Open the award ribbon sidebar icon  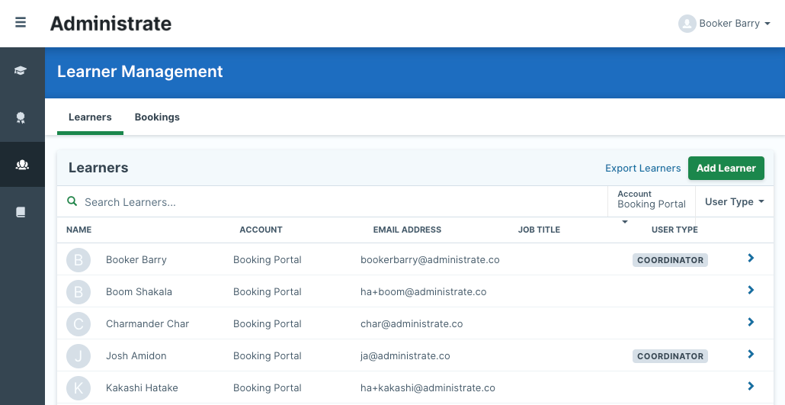coord(21,117)
